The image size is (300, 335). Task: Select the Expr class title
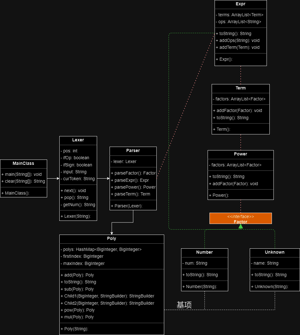point(240,4)
